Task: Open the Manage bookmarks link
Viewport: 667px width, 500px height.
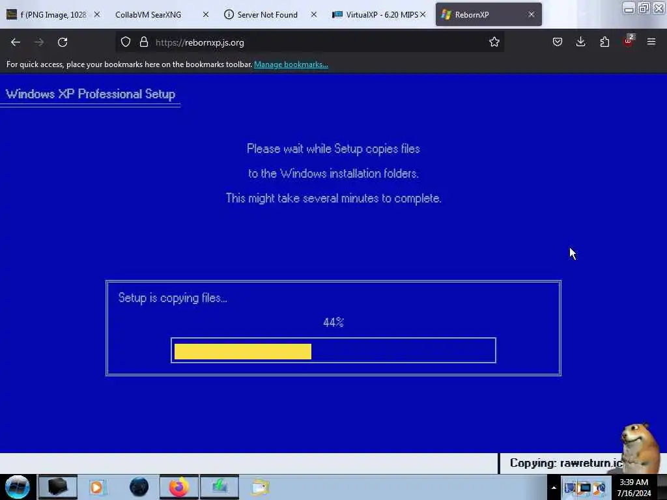Action: click(291, 64)
